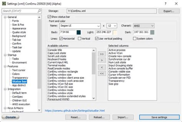The image size is (182, 122).
Task: Collapse the Features tree node
Action: [x=5, y=66]
